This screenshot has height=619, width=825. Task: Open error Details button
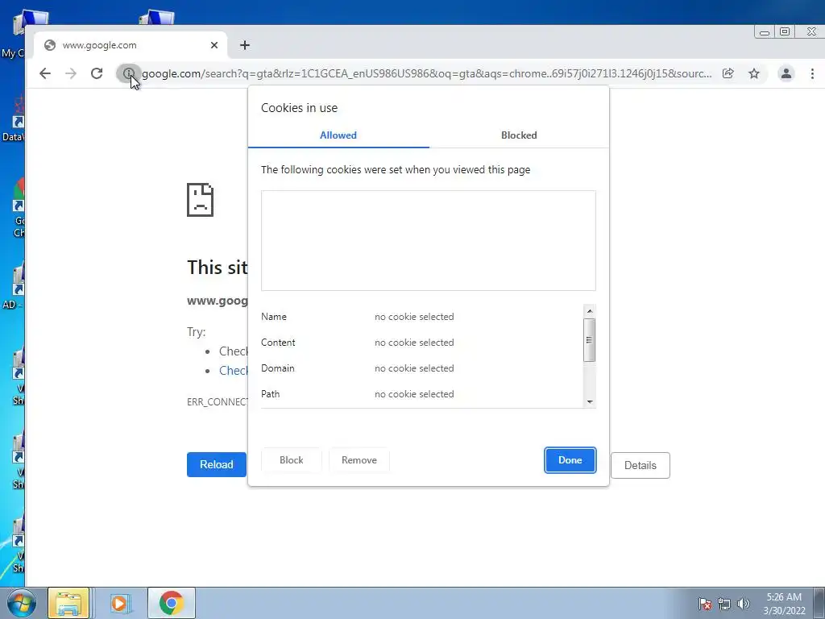point(640,465)
